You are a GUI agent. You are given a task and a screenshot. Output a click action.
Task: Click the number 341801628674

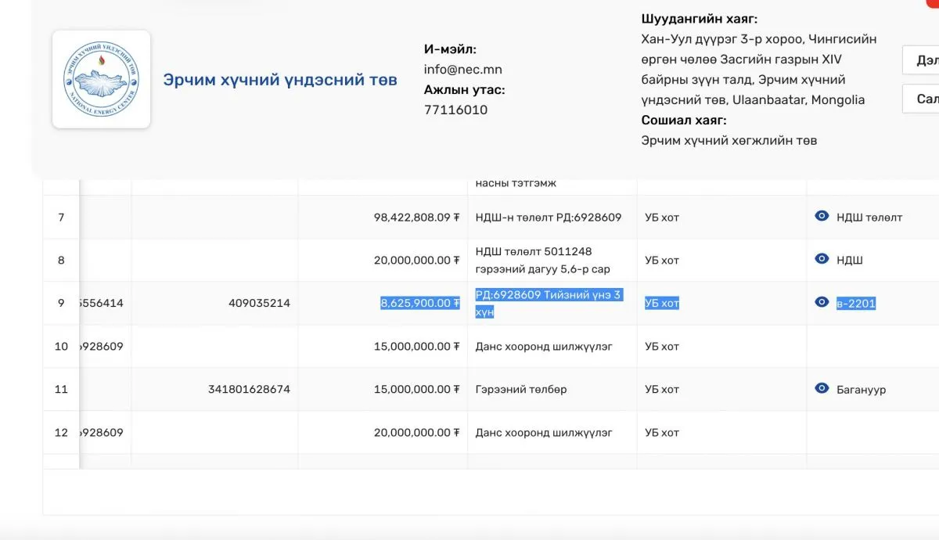coord(250,390)
